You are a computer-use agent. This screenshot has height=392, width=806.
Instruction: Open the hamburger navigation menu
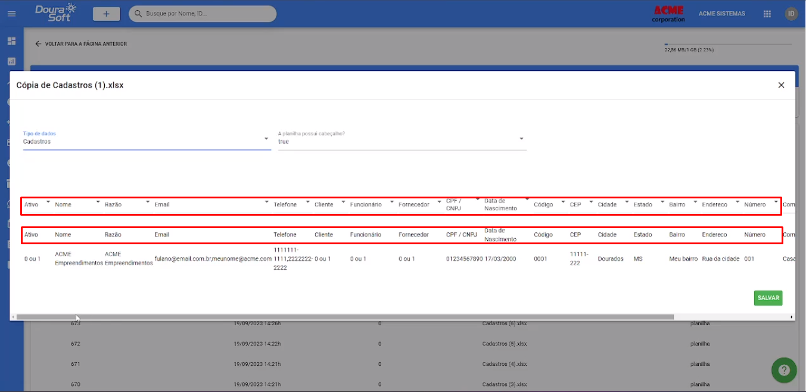pyautogui.click(x=11, y=14)
